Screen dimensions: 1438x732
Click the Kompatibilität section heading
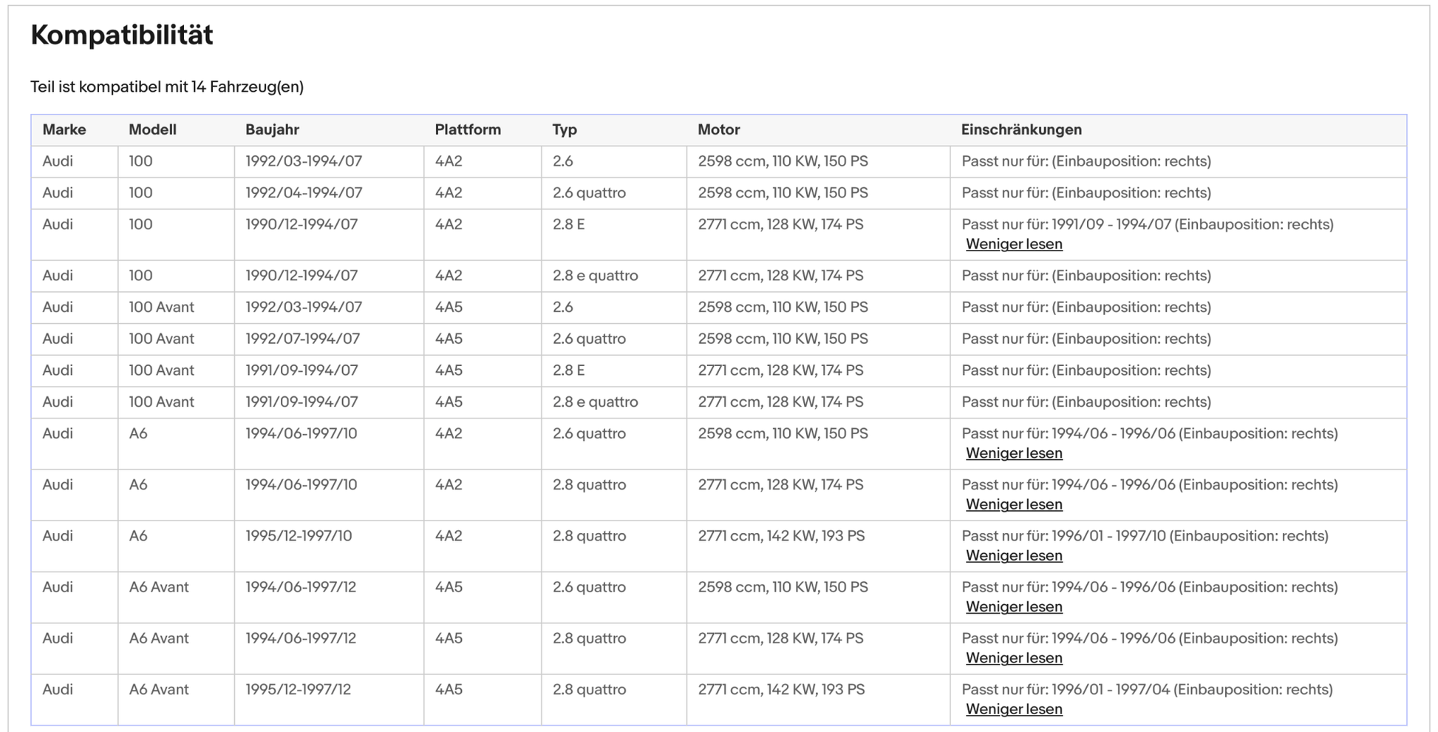coord(122,35)
